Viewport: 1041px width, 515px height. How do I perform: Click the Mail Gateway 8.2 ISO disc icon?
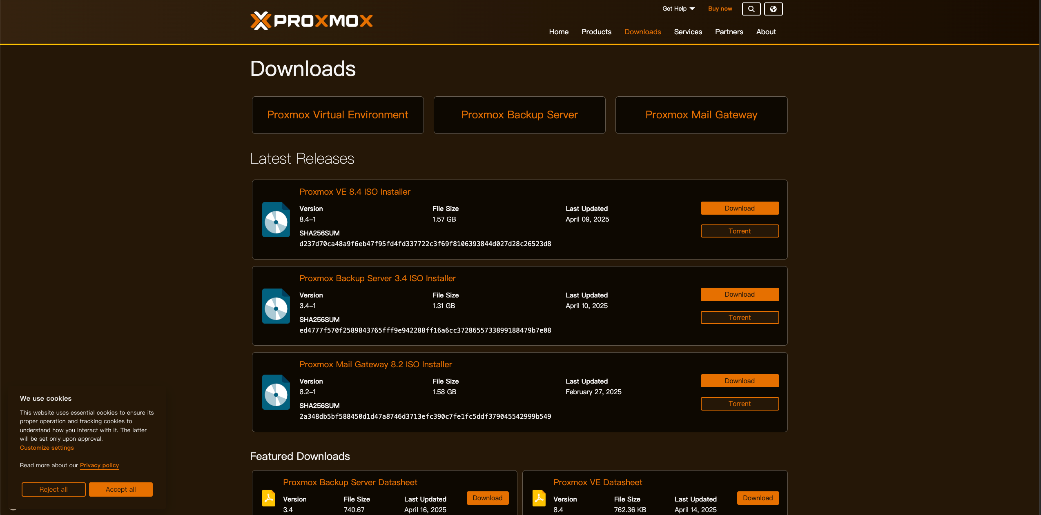tap(276, 392)
